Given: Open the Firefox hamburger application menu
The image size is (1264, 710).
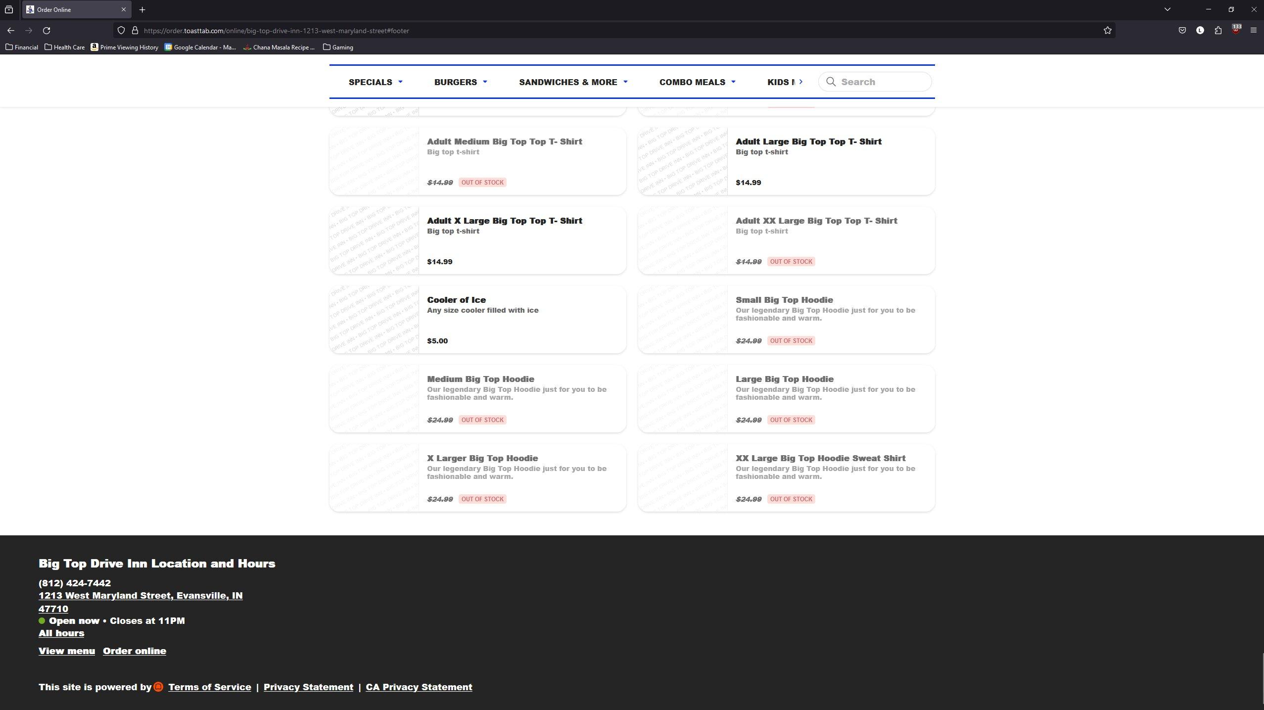Looking at the screenshot, I should pos(1253,31).
